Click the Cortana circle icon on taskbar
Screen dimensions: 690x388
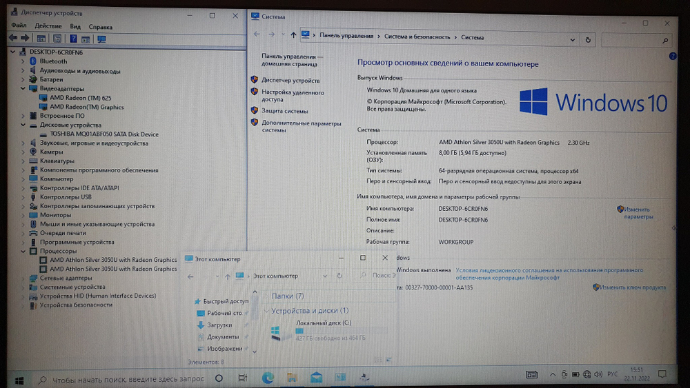(x=219, y=378)
